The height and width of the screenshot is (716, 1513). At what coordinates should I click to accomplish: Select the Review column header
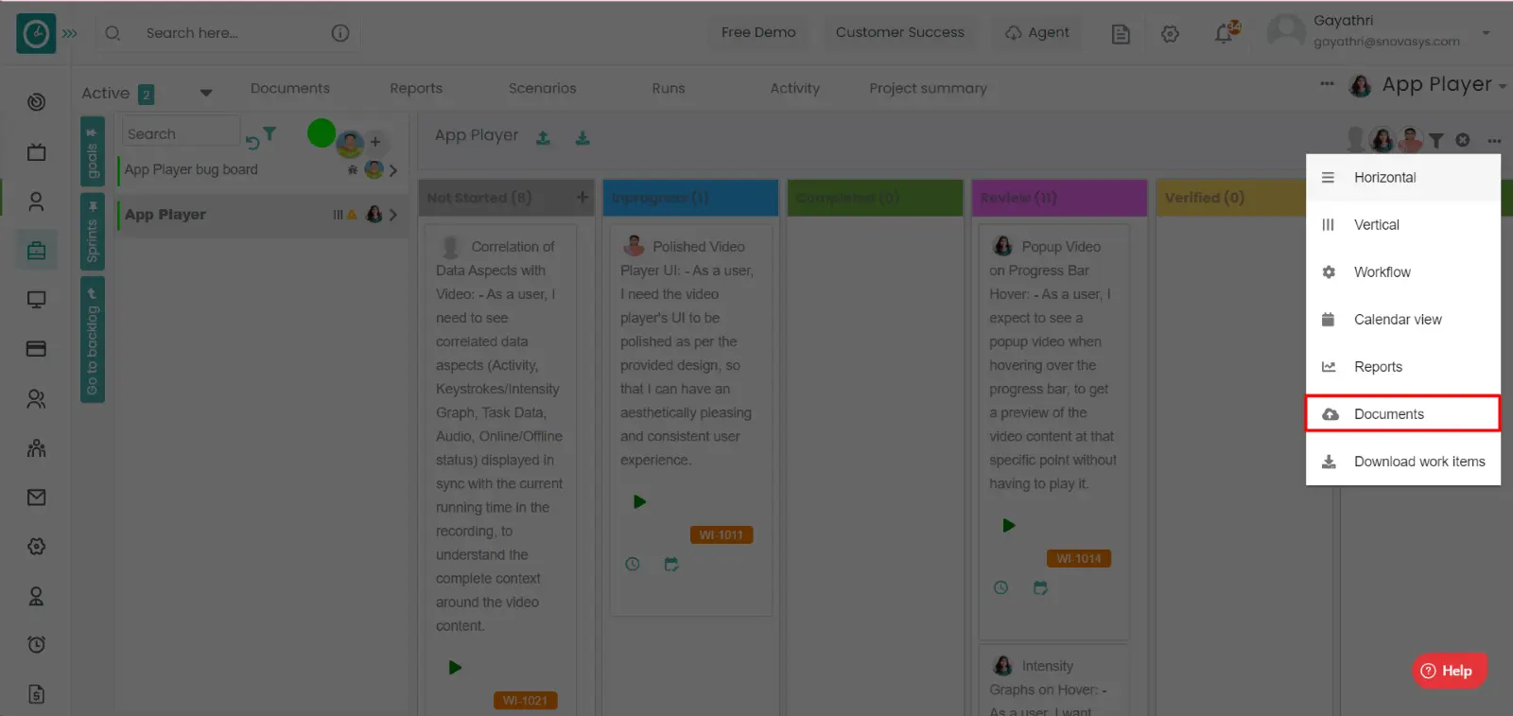click(1059, 198)
